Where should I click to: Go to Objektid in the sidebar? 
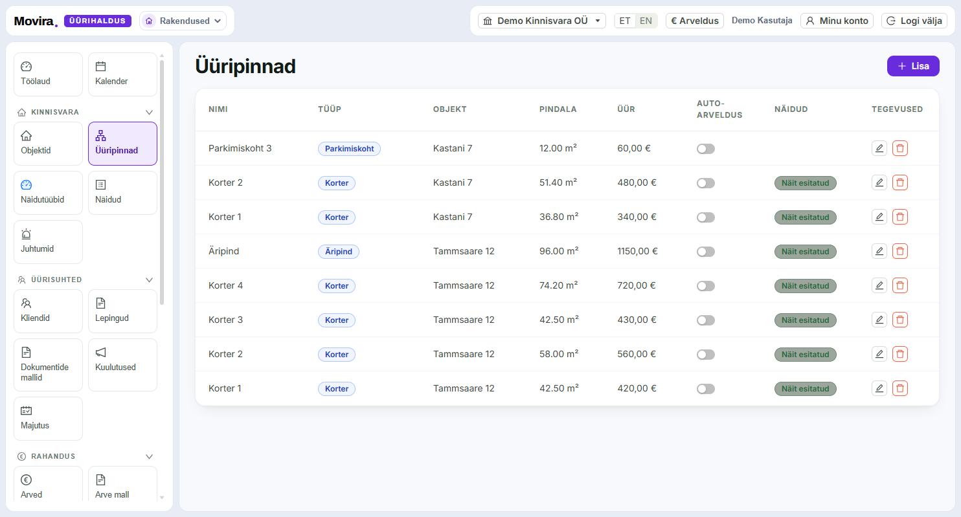48,144
